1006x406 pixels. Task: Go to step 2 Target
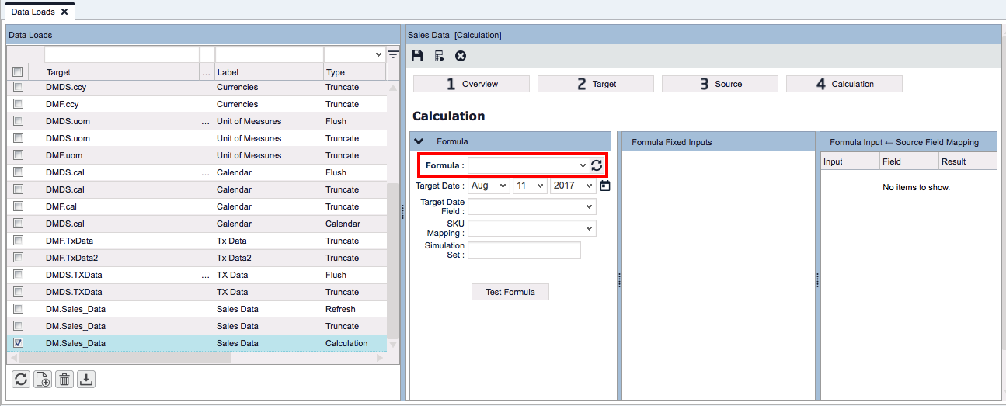(596, 84)
